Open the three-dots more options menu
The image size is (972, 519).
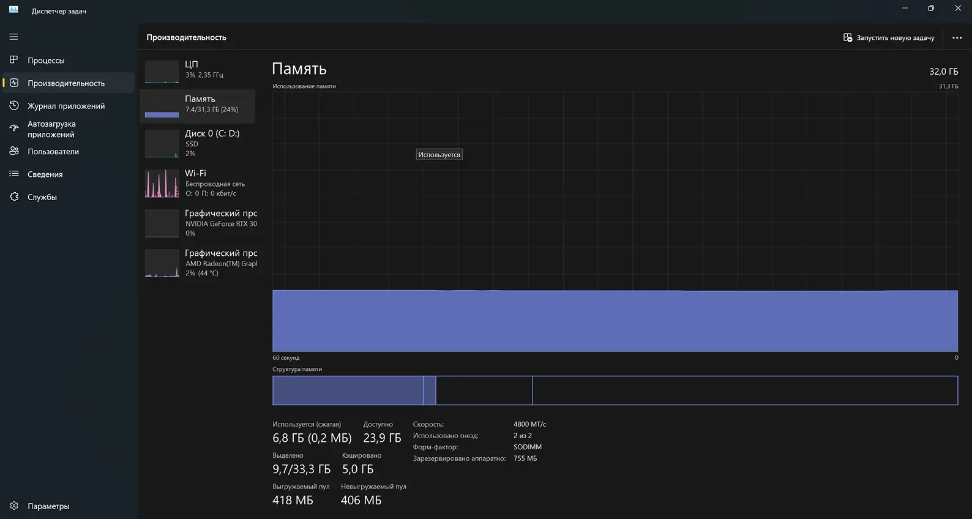(957, 38)
